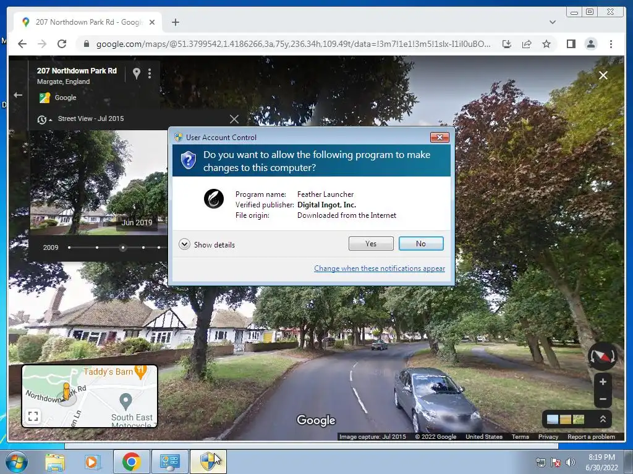Close the 207 Northdown Park Rd tab
Screen dimensions: 633x474
click(x=152, y=22)
